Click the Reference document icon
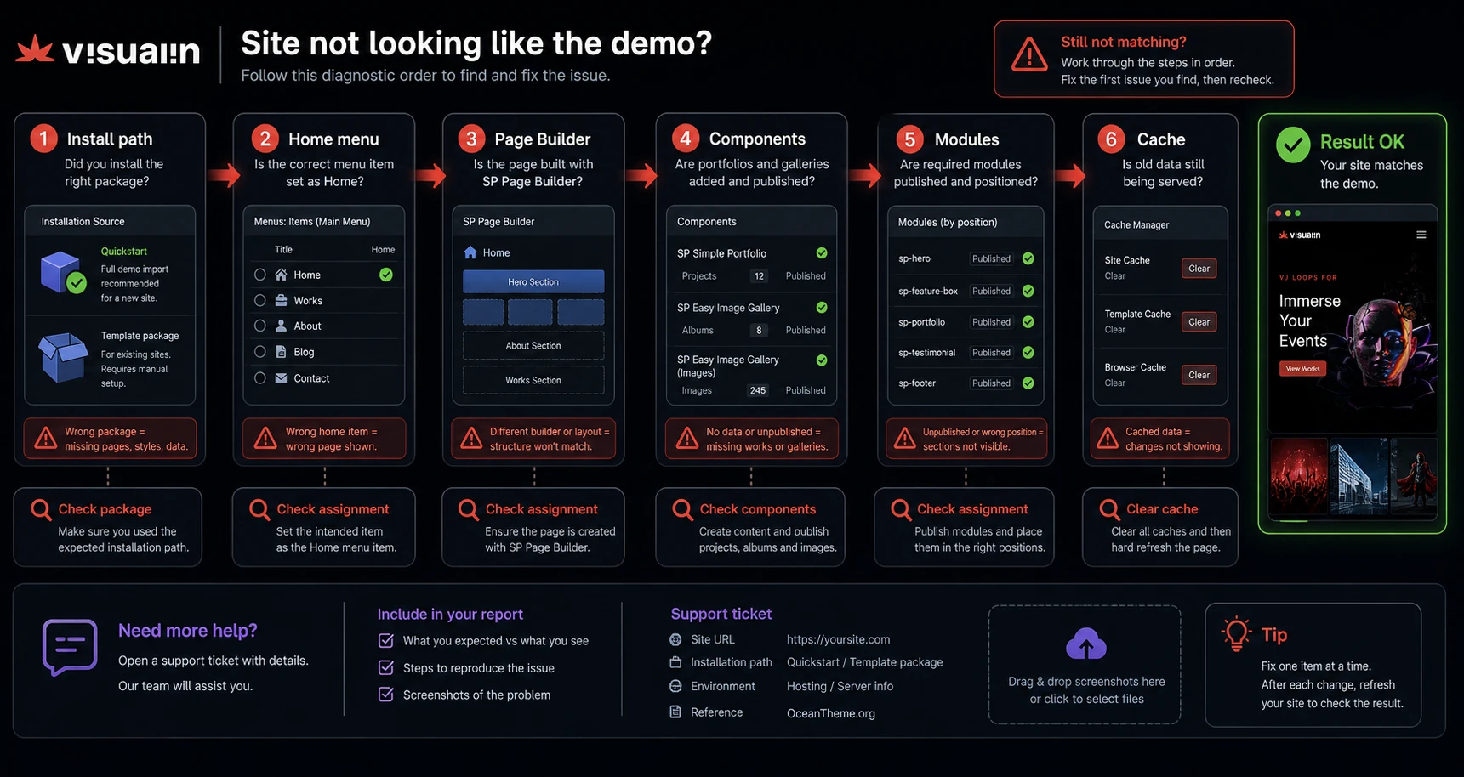1464x777 pixels. tap(675, 712)
